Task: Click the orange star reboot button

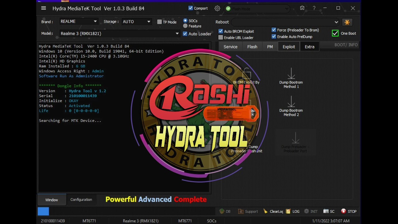Action: [x=347, y=22]
